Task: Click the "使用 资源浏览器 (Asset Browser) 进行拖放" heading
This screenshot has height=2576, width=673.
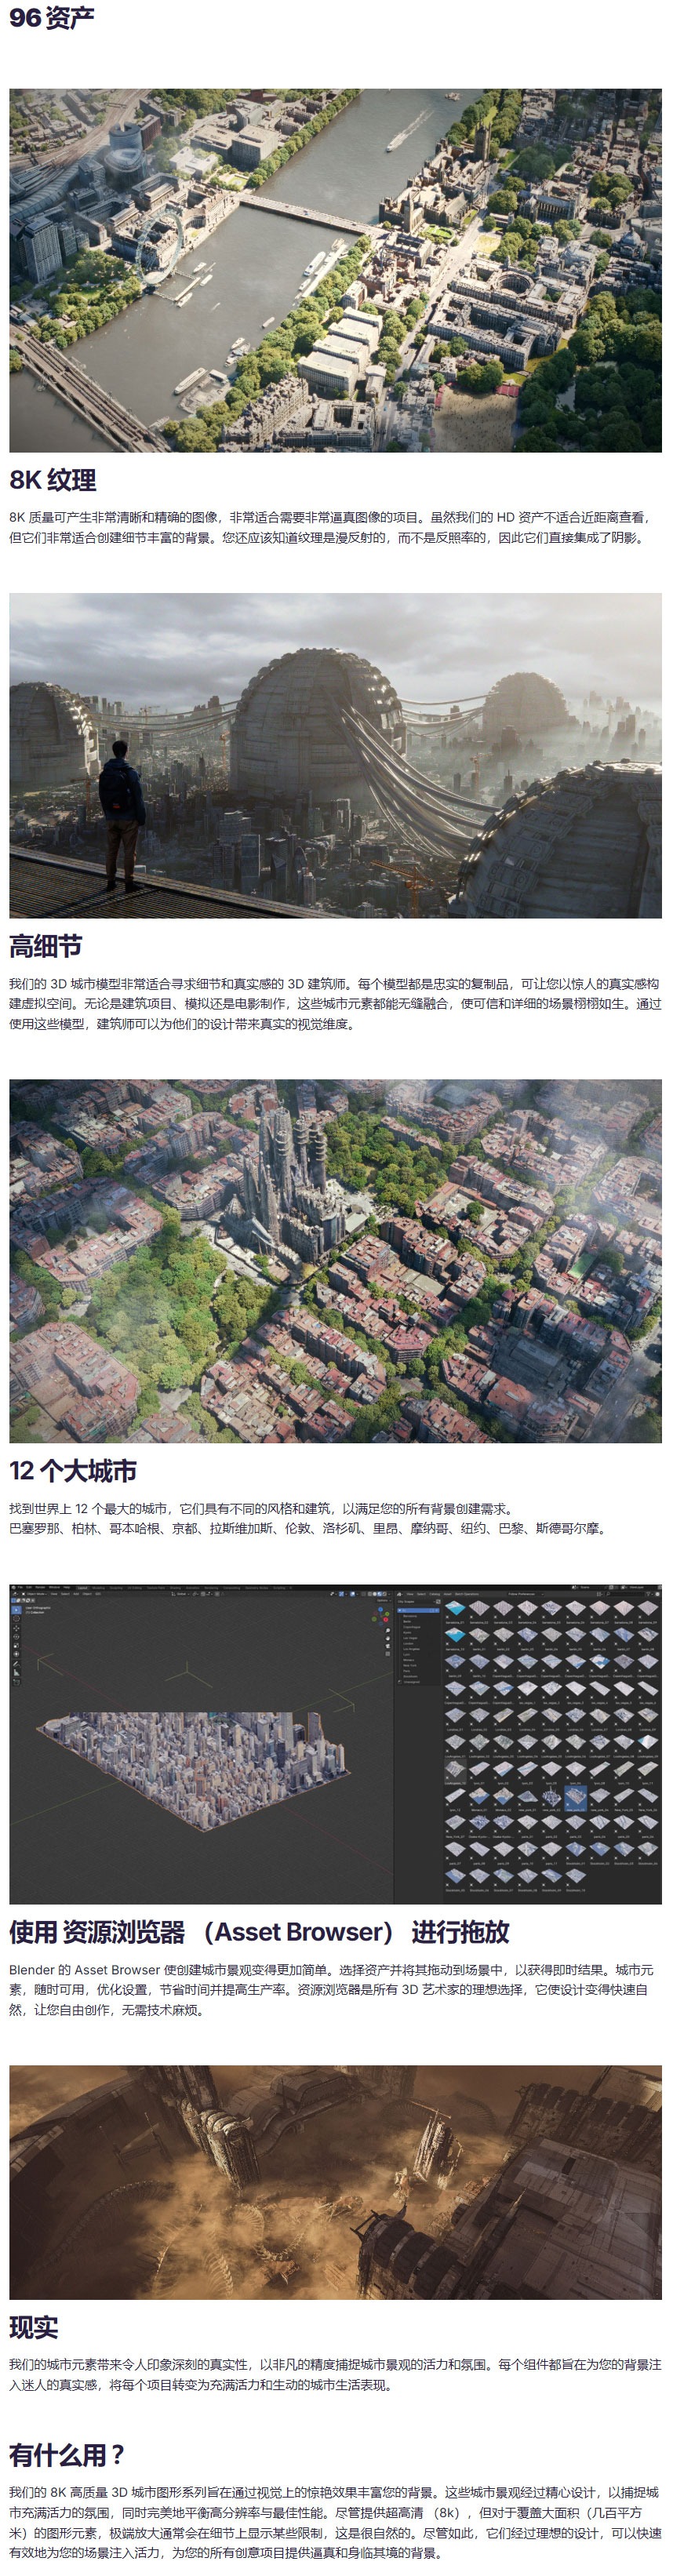Action: 259,1932
